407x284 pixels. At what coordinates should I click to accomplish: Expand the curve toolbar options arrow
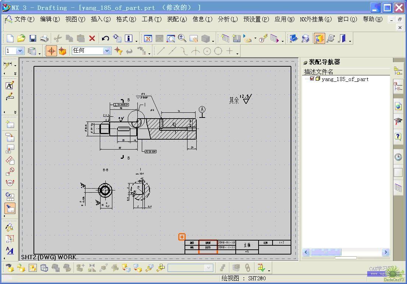(x=238, y=54)
